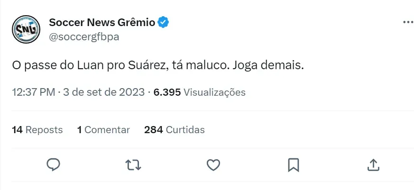Image resolution: width=414 pixels, height=190 pixels.
Task: View the 14 Reposts list
Action: 37,129
